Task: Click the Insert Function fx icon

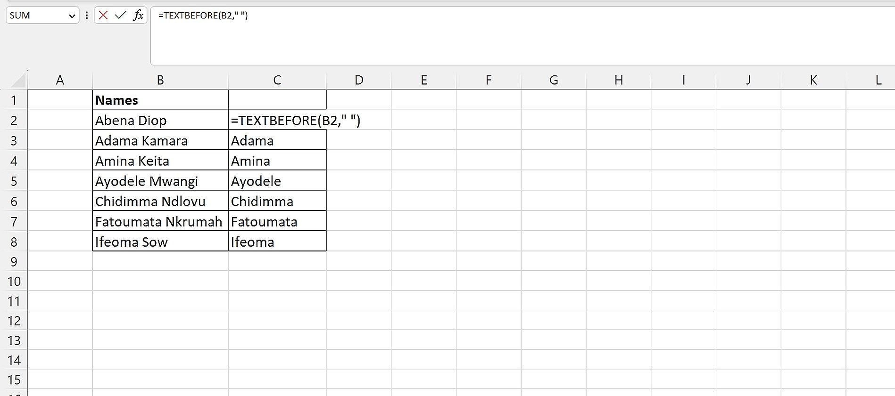Action: click(x=138, y=16)
